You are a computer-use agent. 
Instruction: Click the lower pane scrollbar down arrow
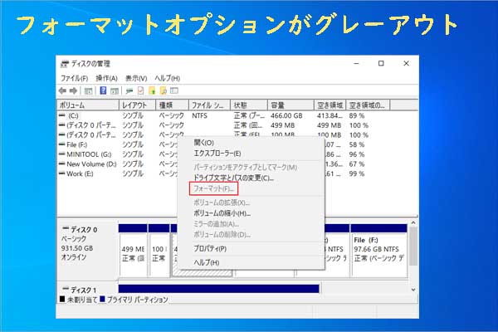413,290
